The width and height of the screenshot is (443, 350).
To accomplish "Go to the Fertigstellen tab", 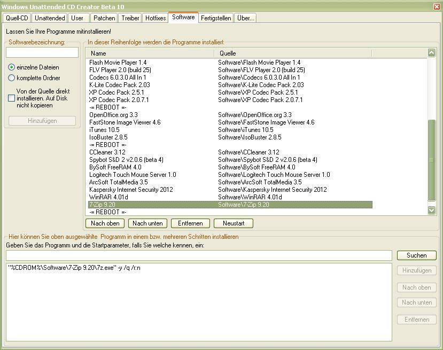I will click(216, 18).
